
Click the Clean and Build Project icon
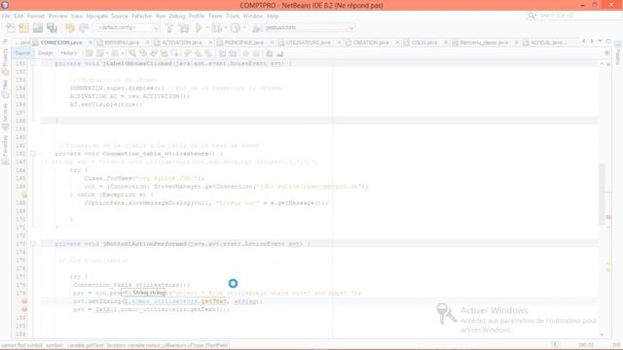pyautogui.click(x=184, y=28)
